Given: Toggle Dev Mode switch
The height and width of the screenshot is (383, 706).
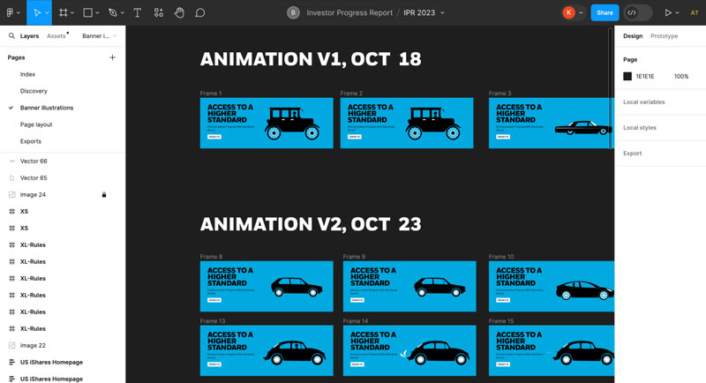Looking at the screenshot, I should click(x=637, y=12).
